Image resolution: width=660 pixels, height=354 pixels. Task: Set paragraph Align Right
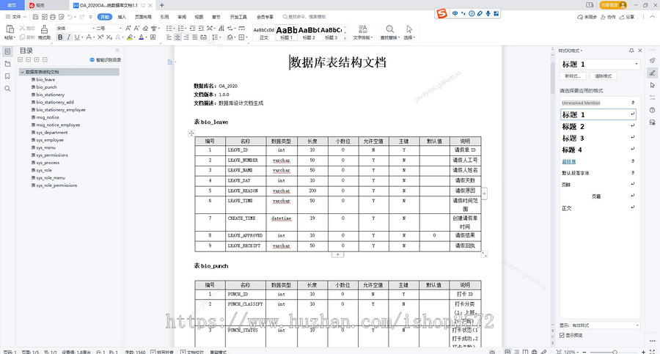pos(186,37)
